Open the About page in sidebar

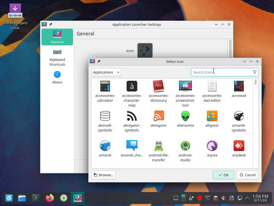coord(57,78)
